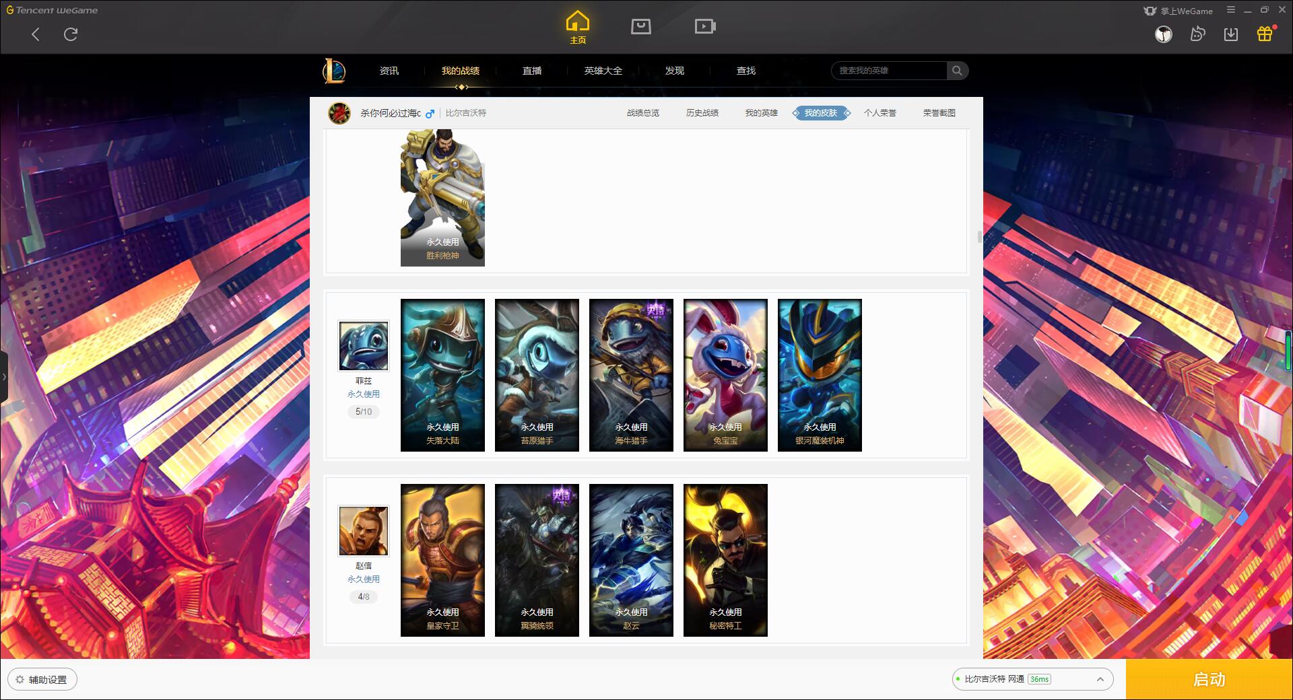
Task: Select the 我的皮肤 sub-tab
Action: [x=821, y=113]
